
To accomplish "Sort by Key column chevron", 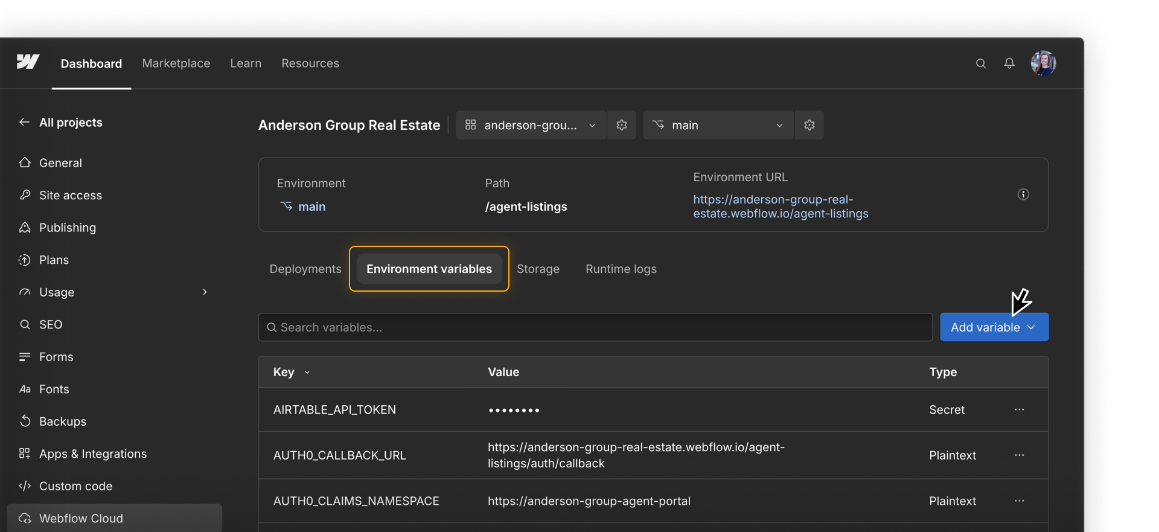I will click(x=307, y=373).
